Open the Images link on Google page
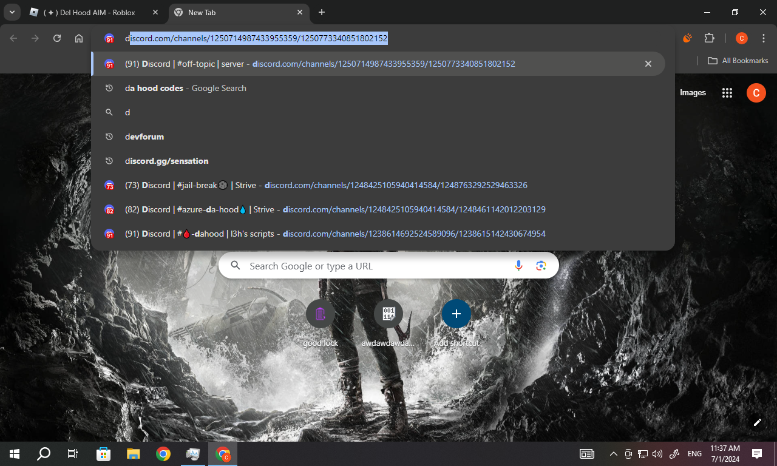Image resolution: width=777 pixels, height=466 pixels. (x=693, y=93)
